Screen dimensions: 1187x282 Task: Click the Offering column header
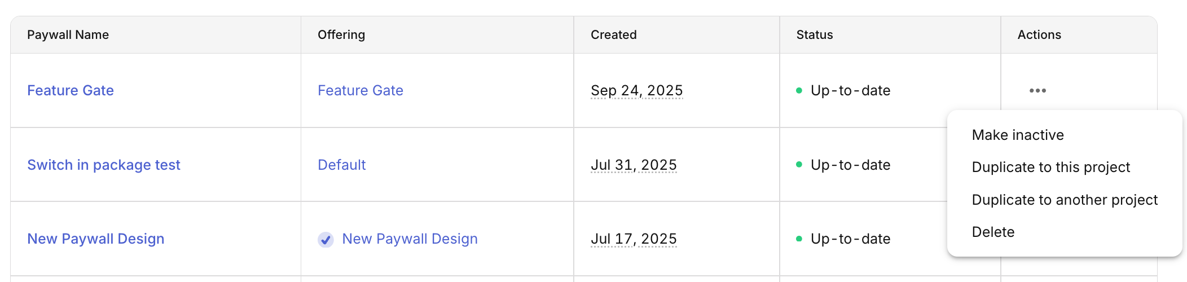pyautogui.click(x=341, y=35)
